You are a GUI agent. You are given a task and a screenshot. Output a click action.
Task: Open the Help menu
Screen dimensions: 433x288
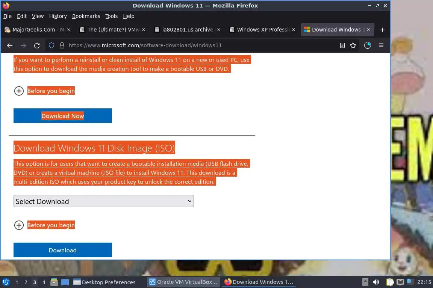click(129, 16)
